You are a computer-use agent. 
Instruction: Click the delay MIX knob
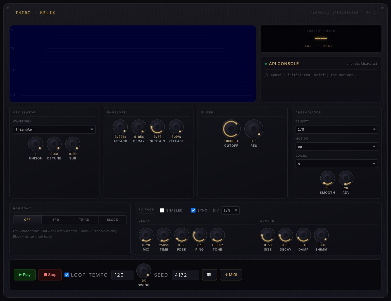coord(146,235)
